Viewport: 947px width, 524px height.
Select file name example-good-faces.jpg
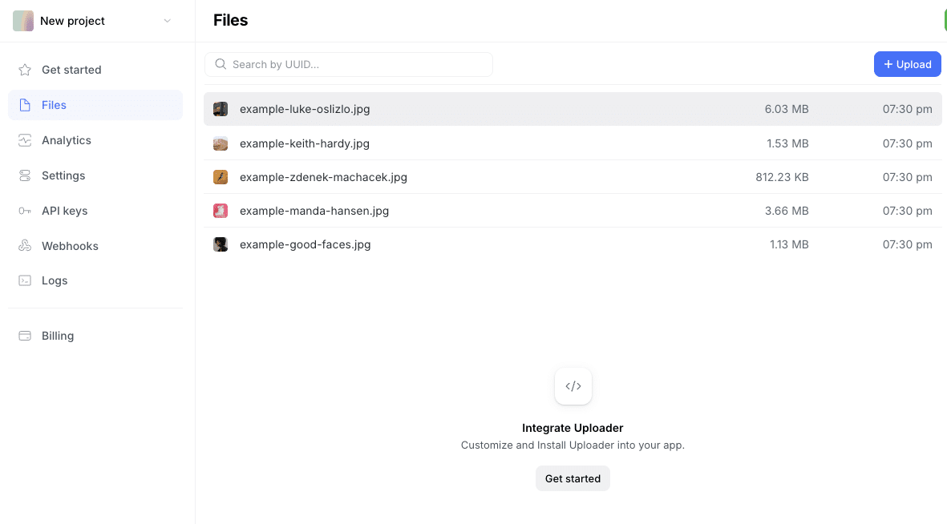tap(305, 244)
